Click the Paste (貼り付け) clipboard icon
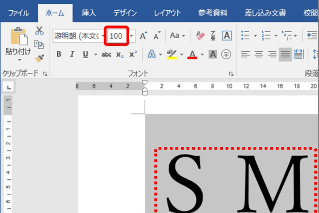Viewport: 319px width, 213px height. click(19, 36)
